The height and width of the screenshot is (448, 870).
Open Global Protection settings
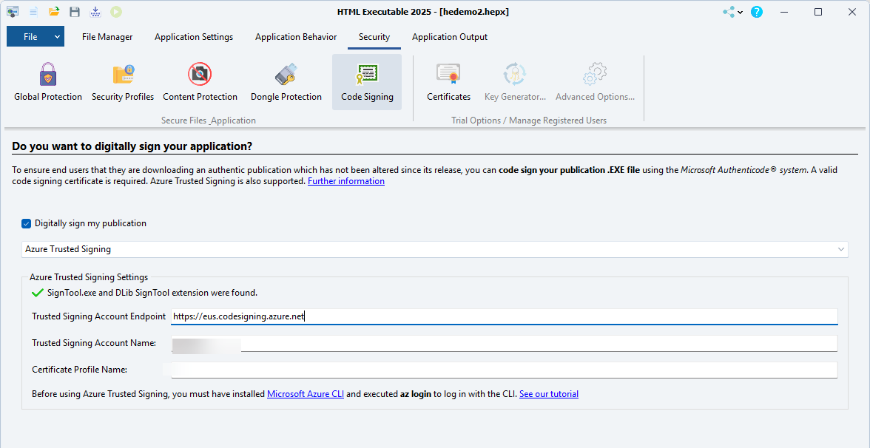click(x=47, y=81)
